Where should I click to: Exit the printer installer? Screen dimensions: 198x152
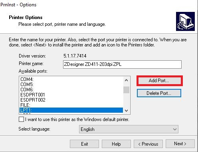[84, 144]
